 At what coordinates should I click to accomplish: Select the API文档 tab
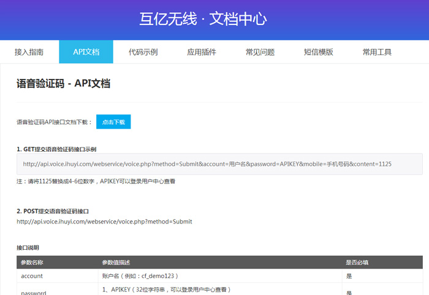tap(86, 52)
